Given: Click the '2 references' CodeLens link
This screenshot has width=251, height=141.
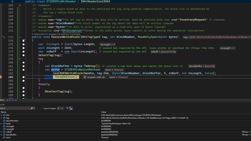Looking at the screenshot, I should click(x=38, y=34).
